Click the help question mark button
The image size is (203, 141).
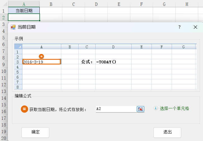(x=179, y=27)
